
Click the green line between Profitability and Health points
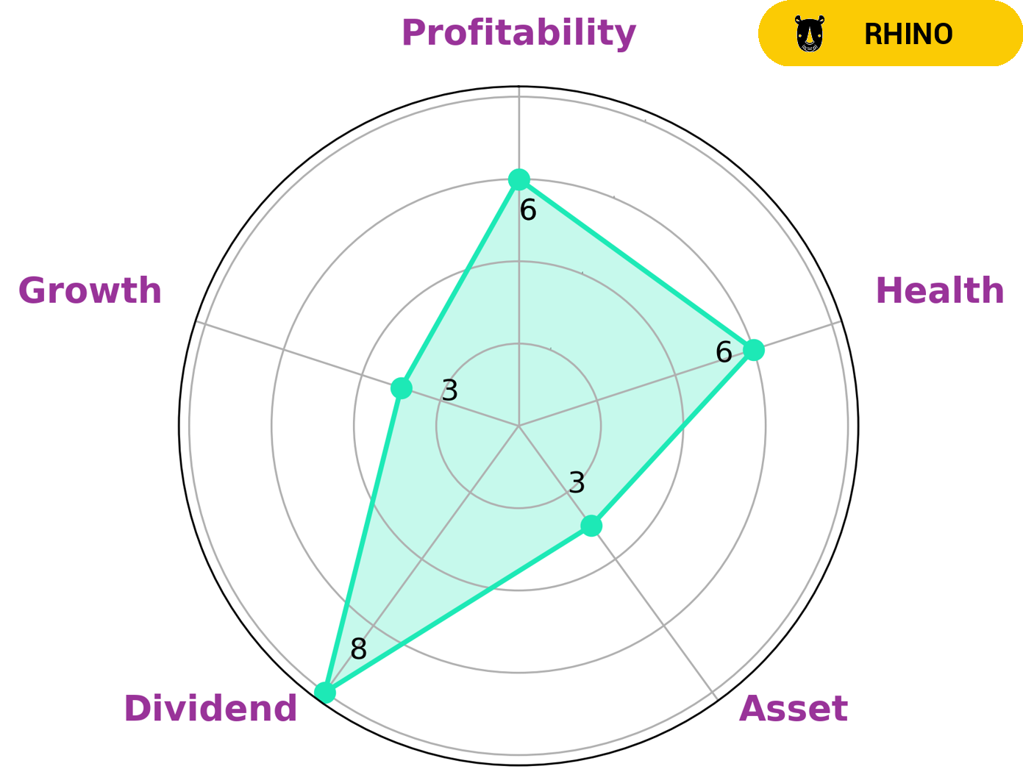pyautogui.click(x=636, y=265)
